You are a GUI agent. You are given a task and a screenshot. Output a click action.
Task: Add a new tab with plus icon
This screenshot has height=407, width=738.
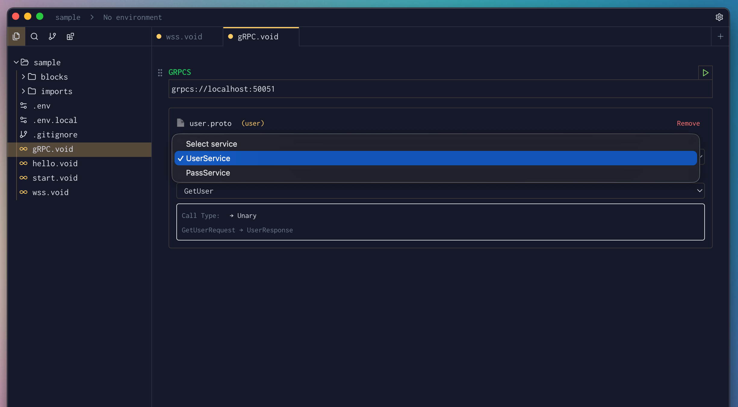click(720, 36)
